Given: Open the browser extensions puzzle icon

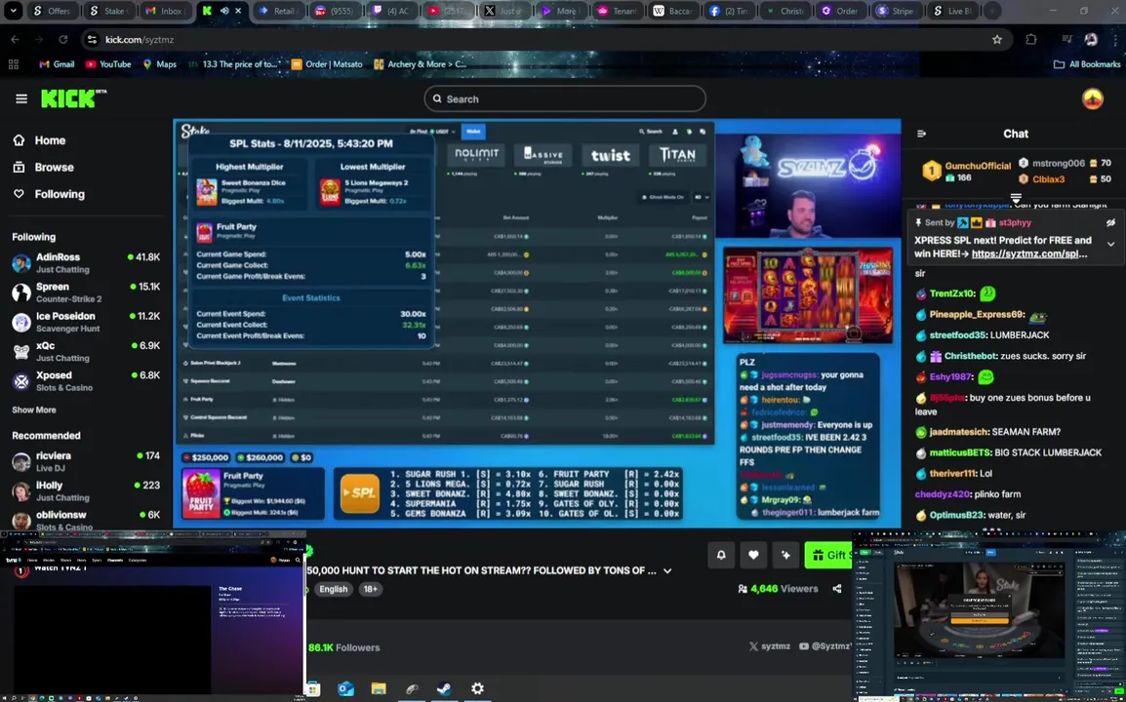Looking at the screenshot, I should click(1031, 39).
